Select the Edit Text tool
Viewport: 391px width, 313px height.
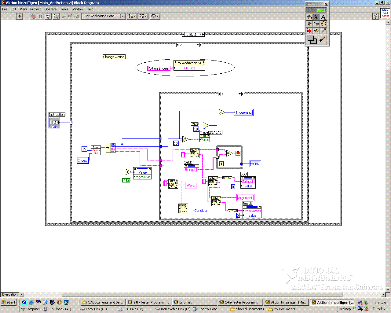(x=323, y=17)
